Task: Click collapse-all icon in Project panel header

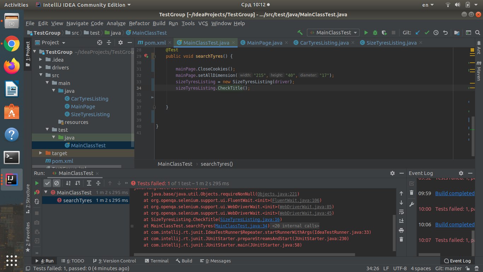Action: [x=109, y=42]
